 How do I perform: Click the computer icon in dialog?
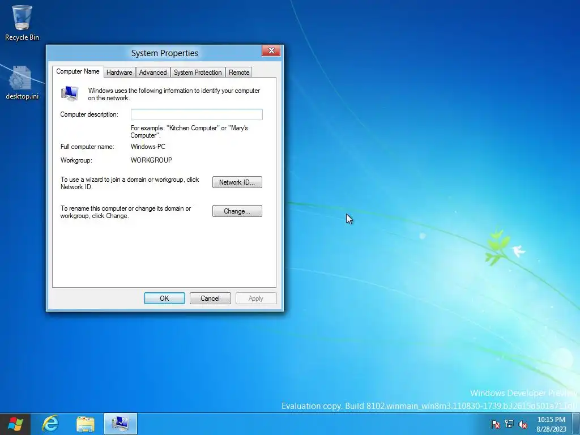point(70,93)
